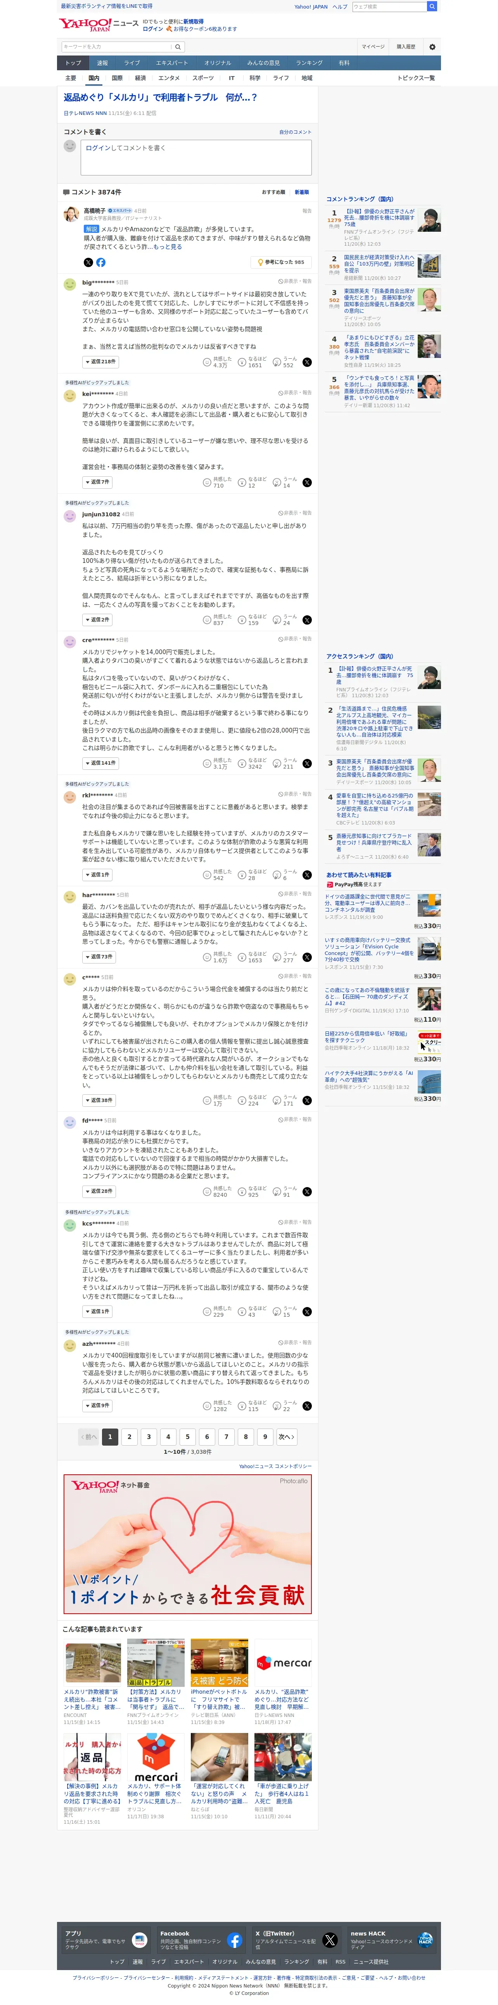Open article title 返品めぐり「メルカリ」で利用者トラブル
The height and width of the screenshot is (2005, 498).
click(x=159, y=98)
